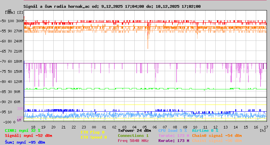Click the '-70 60 180M' y-axis label
270x145 pixels.
click(11, 61)
